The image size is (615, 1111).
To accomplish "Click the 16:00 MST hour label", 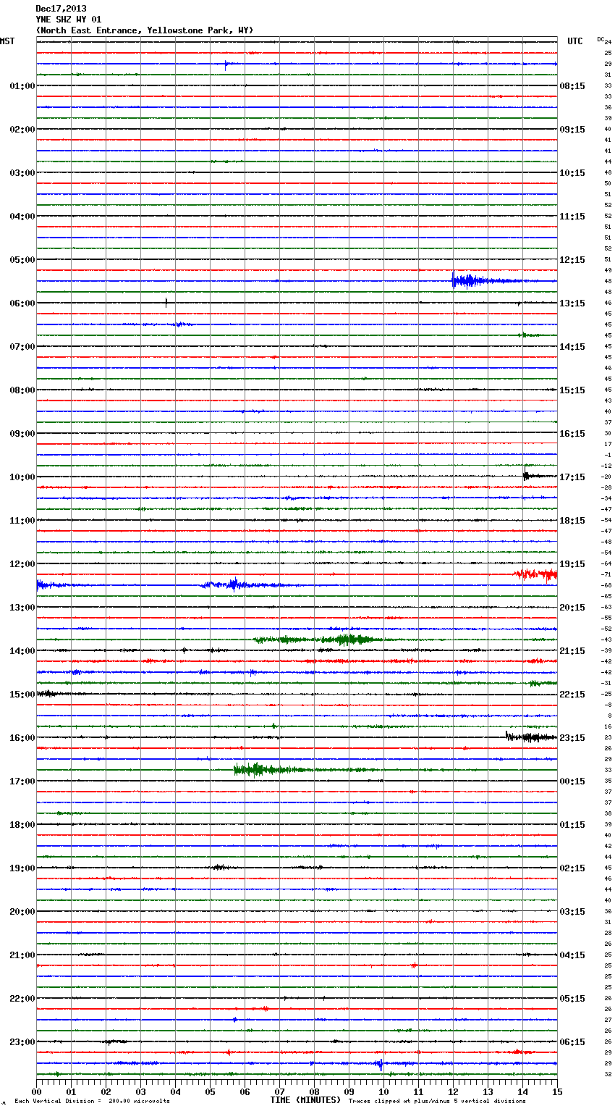I will 22,738.
